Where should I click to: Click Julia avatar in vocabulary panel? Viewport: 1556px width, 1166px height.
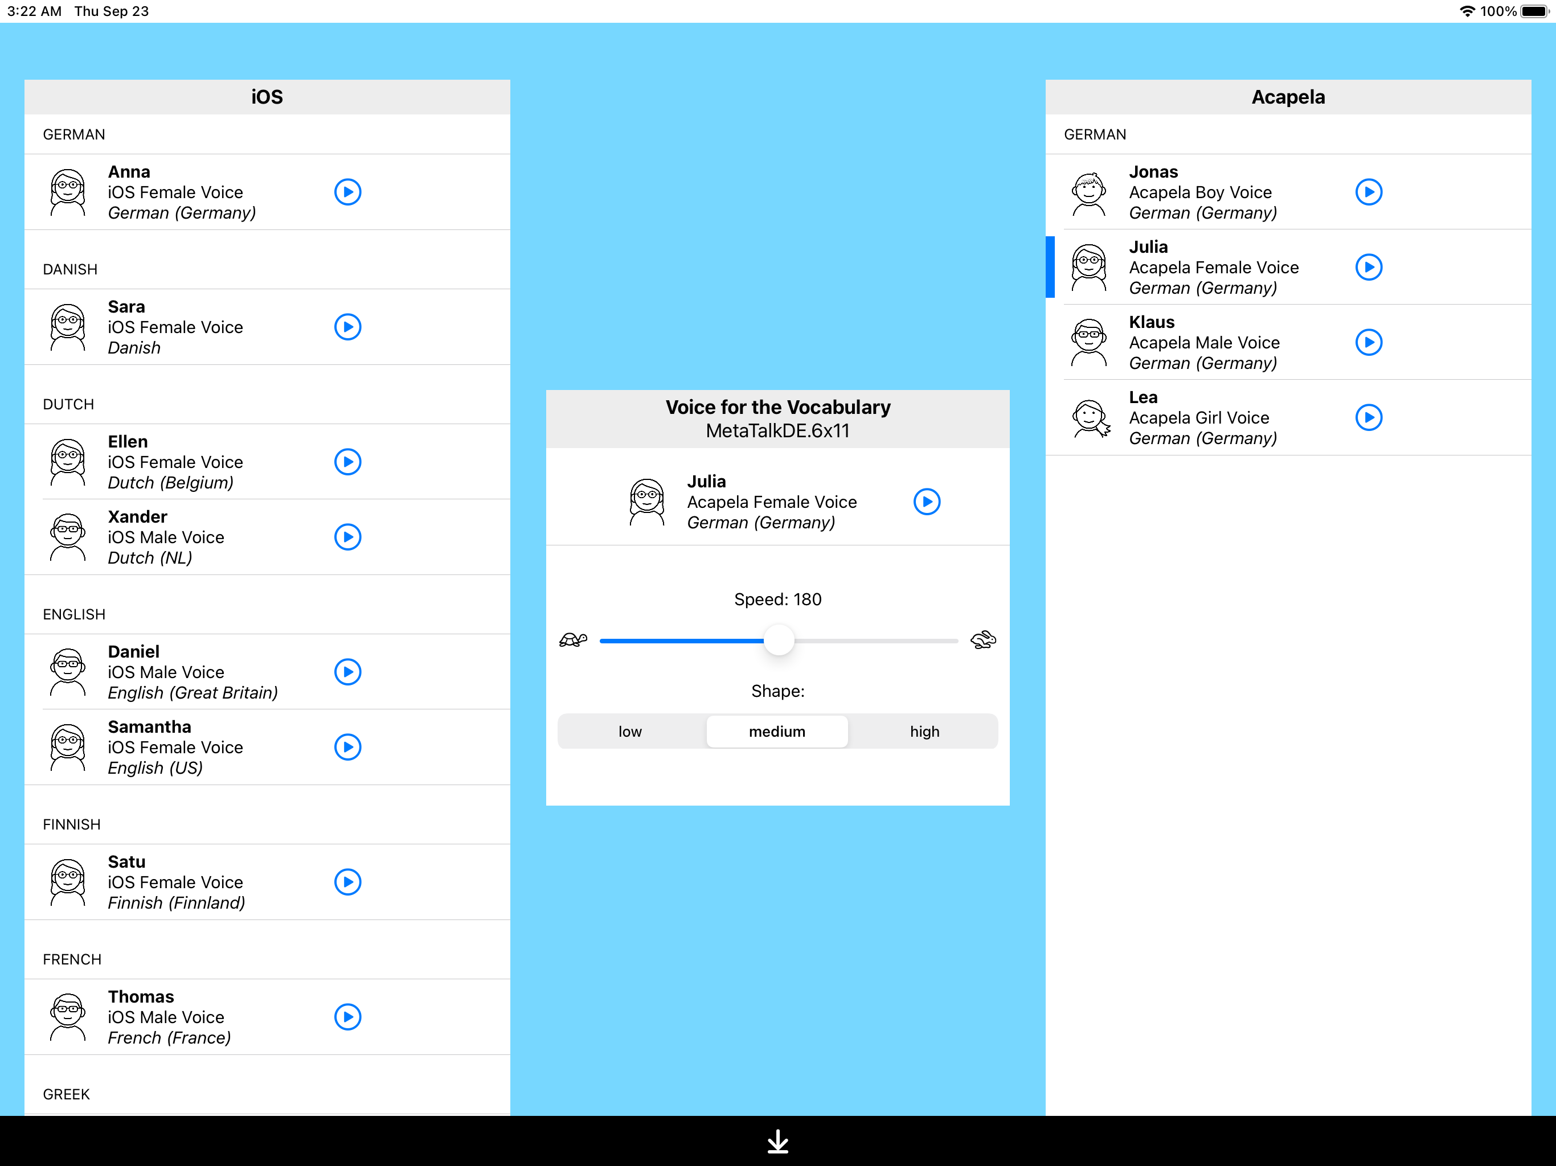[x=646, y=502]
